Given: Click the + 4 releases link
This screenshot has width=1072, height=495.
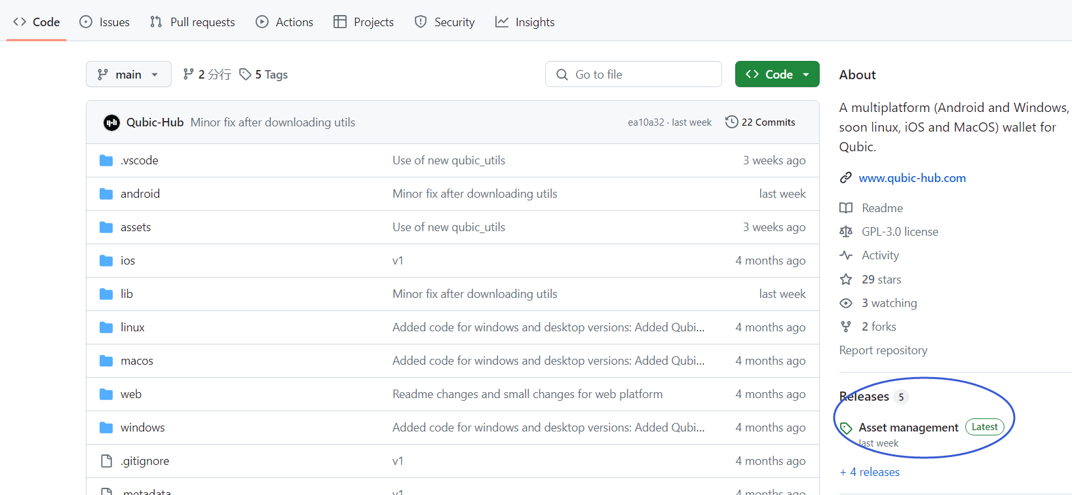Looking at the screenshot, I should click(x=870, y=472).
